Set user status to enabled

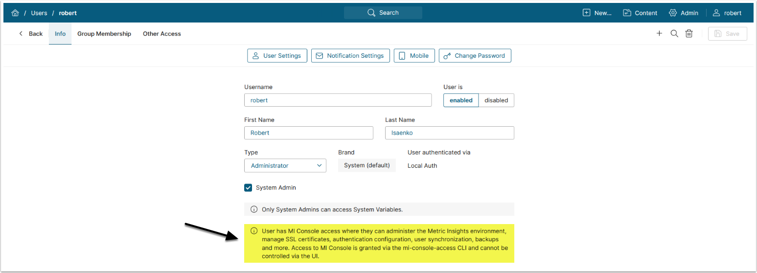(x=461, y=100)
